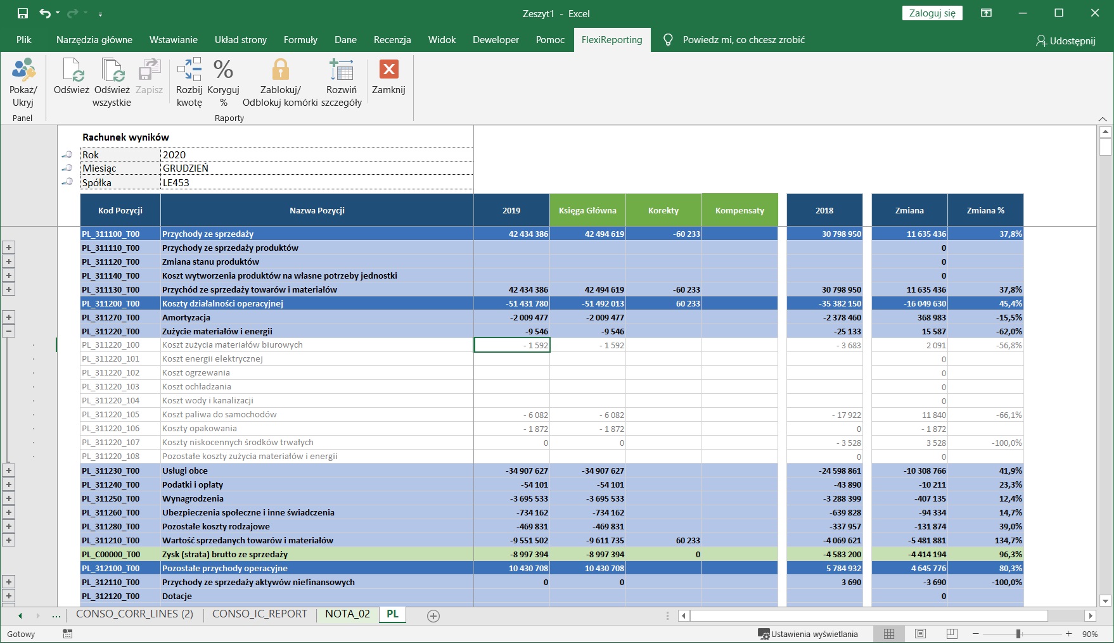Click the Zablokuj/Odblokuj komórki padlock icon
Viewport: 1114px width, 644px height.
click(x=280, y=70)
